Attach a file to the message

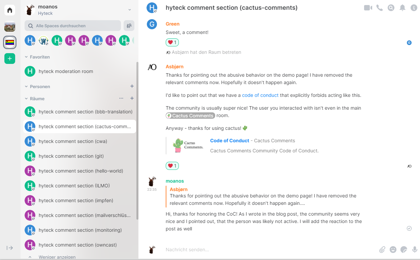pos(382,250)
